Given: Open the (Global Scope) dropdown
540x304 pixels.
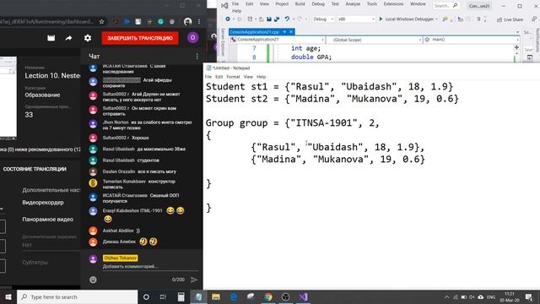Looking at the screenshot, I should 375,40.
